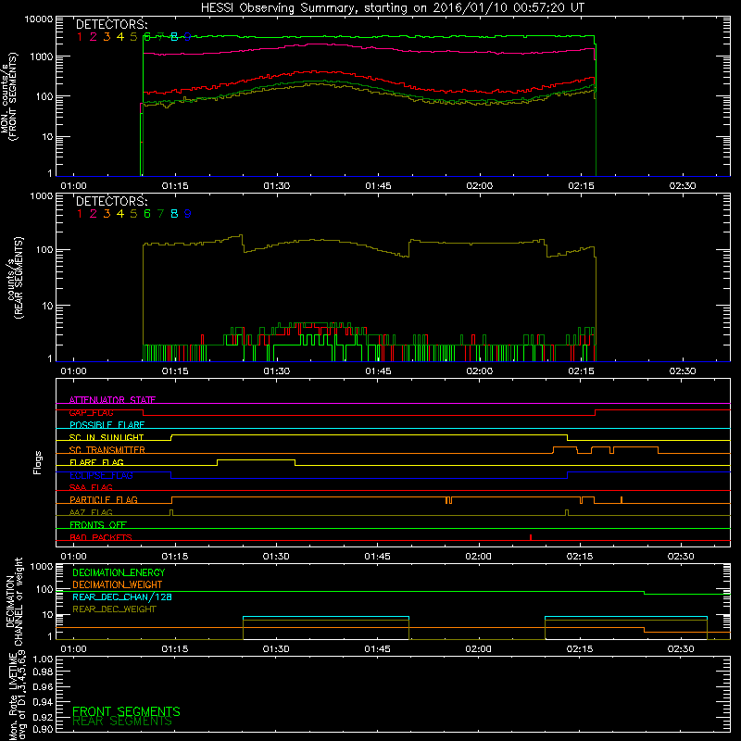Select detector 2 in rear segments legend
The width and height of the screenshot is (741, 741).
pyautogui.click(x=94, y=214)
